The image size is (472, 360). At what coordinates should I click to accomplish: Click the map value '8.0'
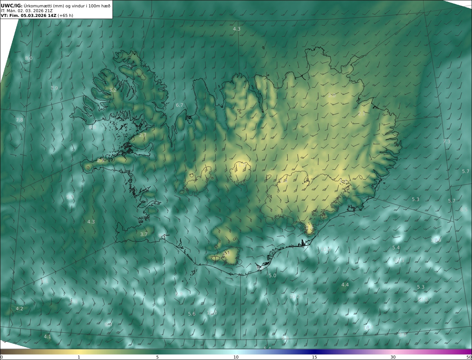point(29,59)
